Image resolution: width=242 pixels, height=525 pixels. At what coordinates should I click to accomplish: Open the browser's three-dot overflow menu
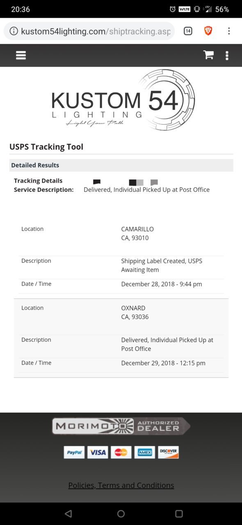229,31
